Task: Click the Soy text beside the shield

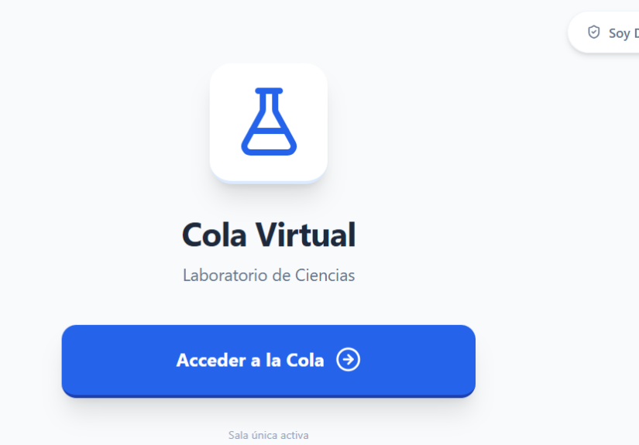Action: 619,33
